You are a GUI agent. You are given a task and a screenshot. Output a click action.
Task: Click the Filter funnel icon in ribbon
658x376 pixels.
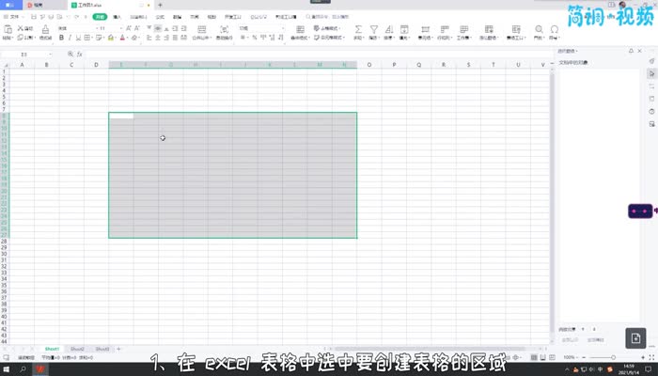pyautogui.click(x=373, y=29)
